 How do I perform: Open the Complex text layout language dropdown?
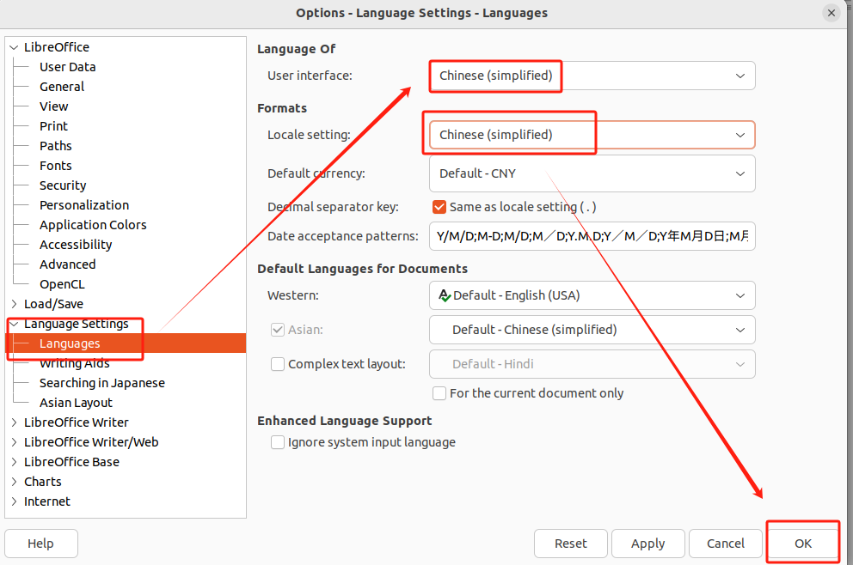point(592,364)
